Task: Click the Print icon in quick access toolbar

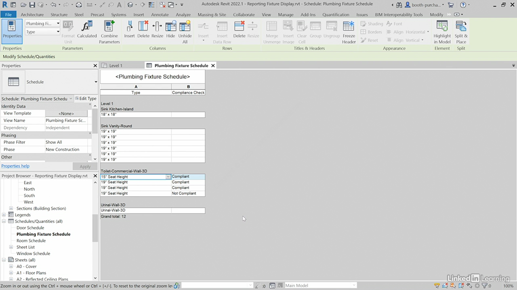Action: coord(79,5)
